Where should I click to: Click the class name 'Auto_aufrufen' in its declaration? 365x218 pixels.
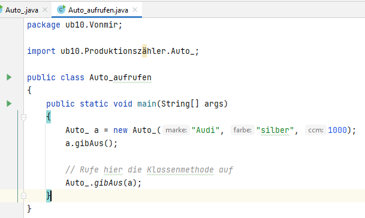click(x=120, y=77)
